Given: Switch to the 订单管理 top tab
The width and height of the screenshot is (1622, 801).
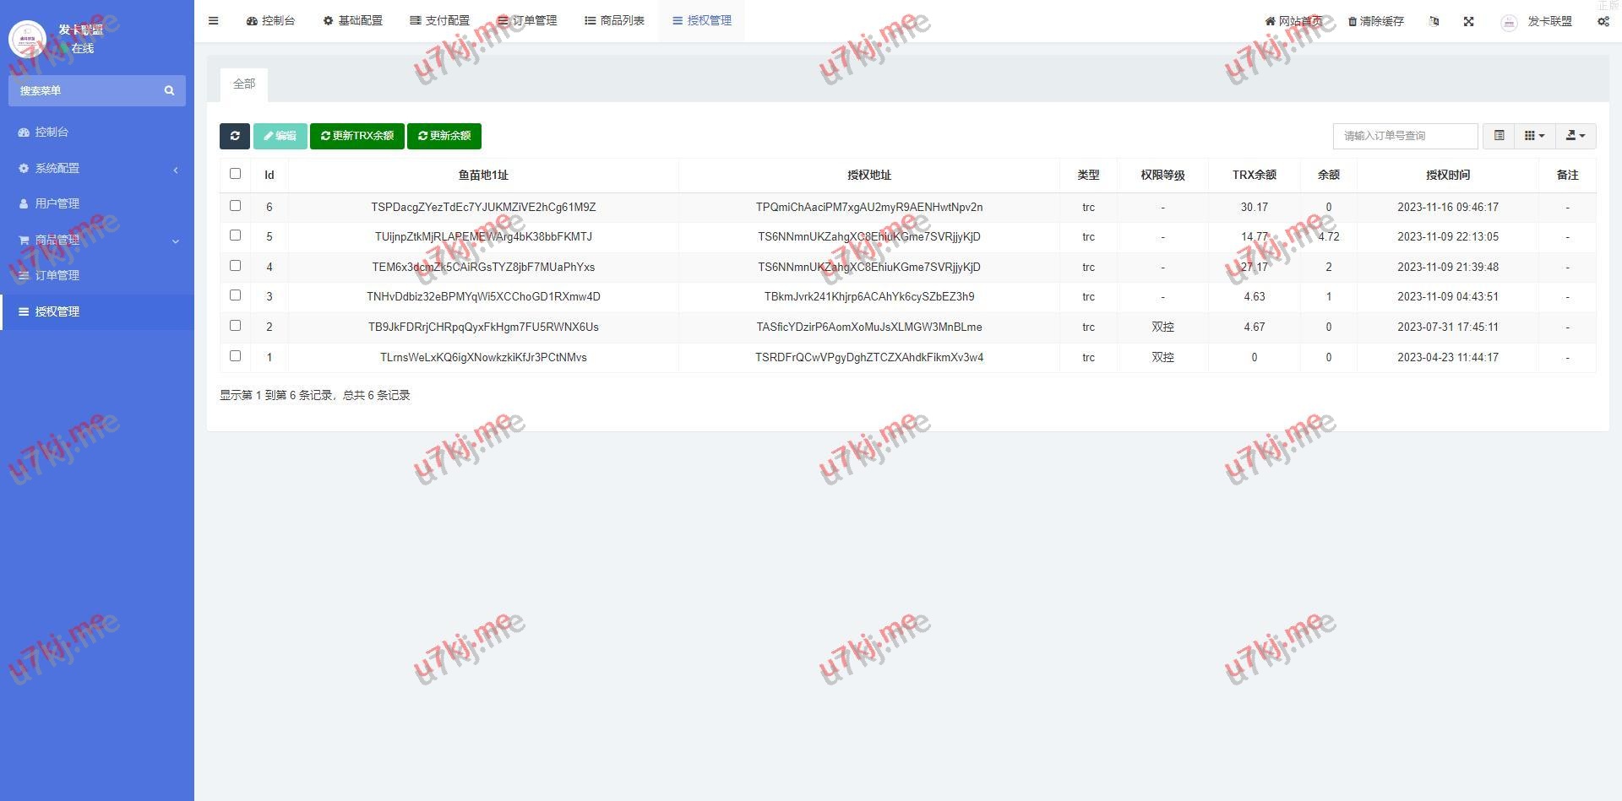Looking at the screenshot, I should 527,21.
